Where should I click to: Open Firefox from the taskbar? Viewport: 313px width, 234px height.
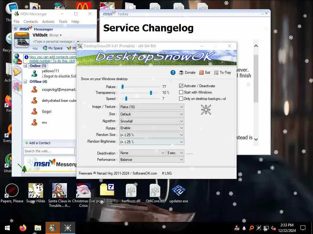(x=23, y=228)
